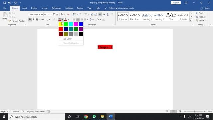Viewport: 213px width, 120px height.
Task: Set Center alignment
Action: pyautogui.click(x=78, y=20)
